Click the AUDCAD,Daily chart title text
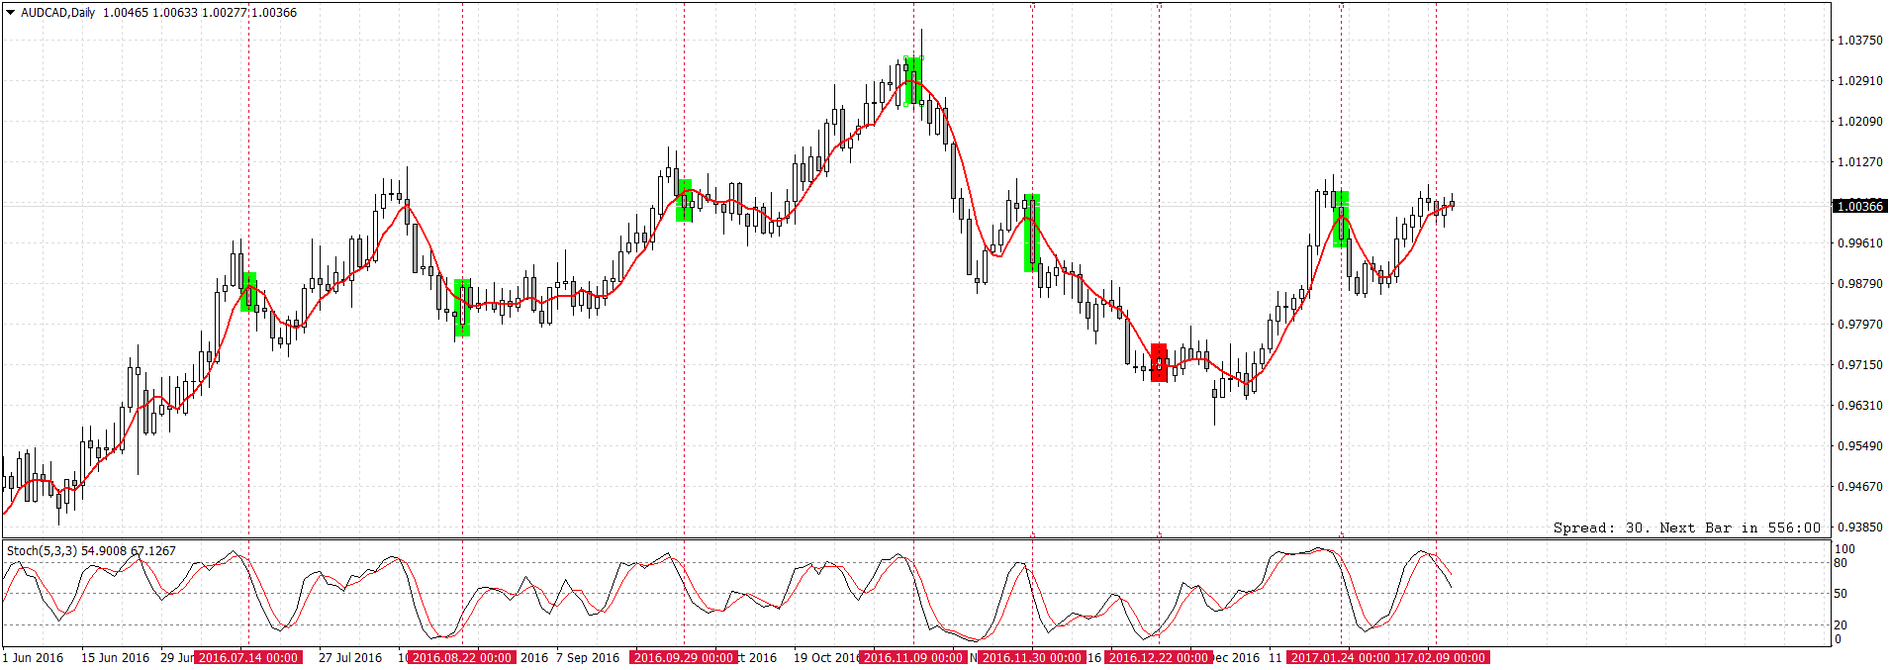The height and width of the screenshot is (670, 1890). 58,13
